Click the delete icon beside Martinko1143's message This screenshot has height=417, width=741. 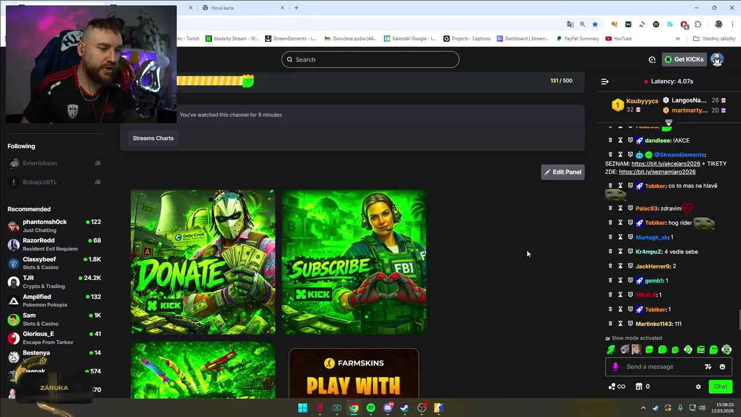(x=610, y=324)
